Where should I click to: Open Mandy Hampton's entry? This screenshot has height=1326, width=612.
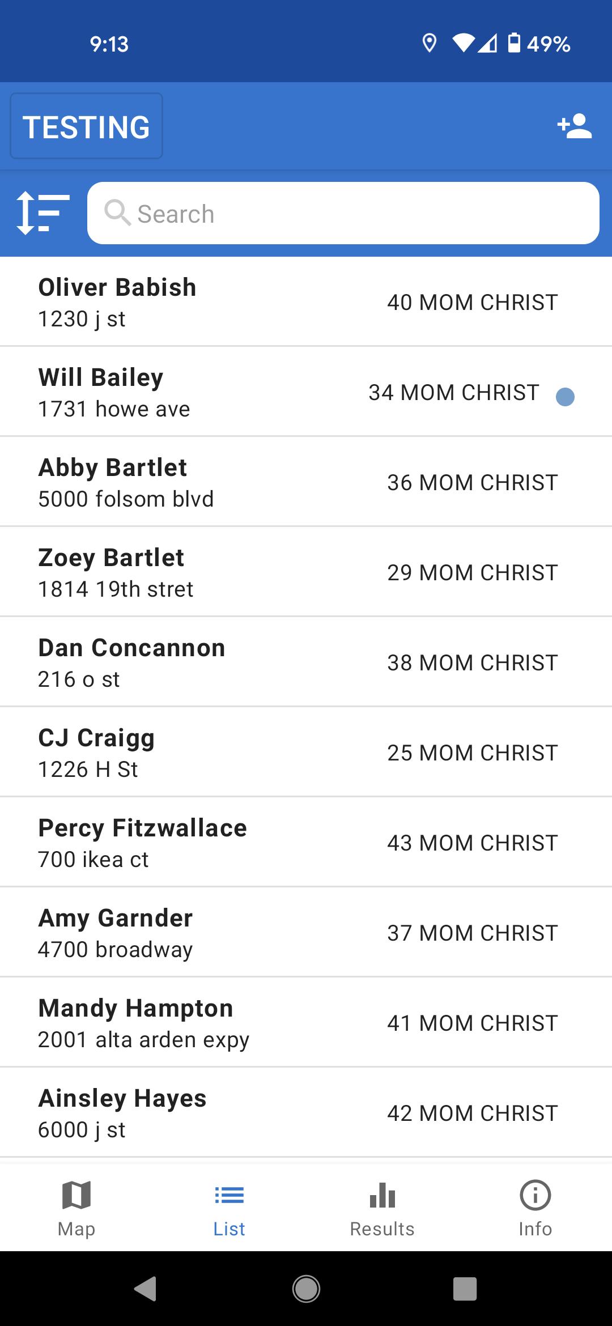coord(306,1023)
